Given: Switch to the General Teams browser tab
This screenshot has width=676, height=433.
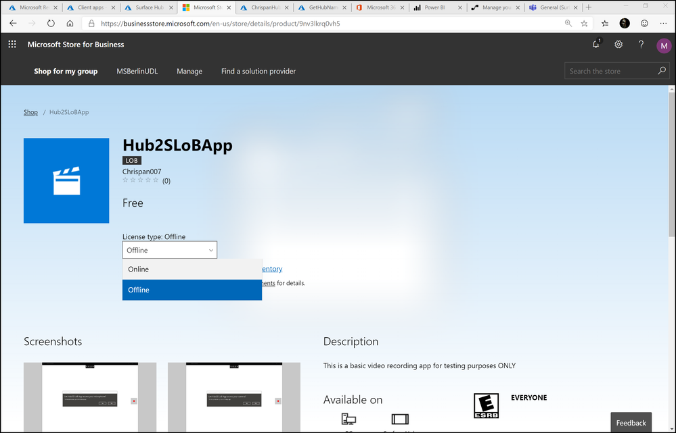Looking at the screenshot, I should pyautogui.click(x=553, y=7).
